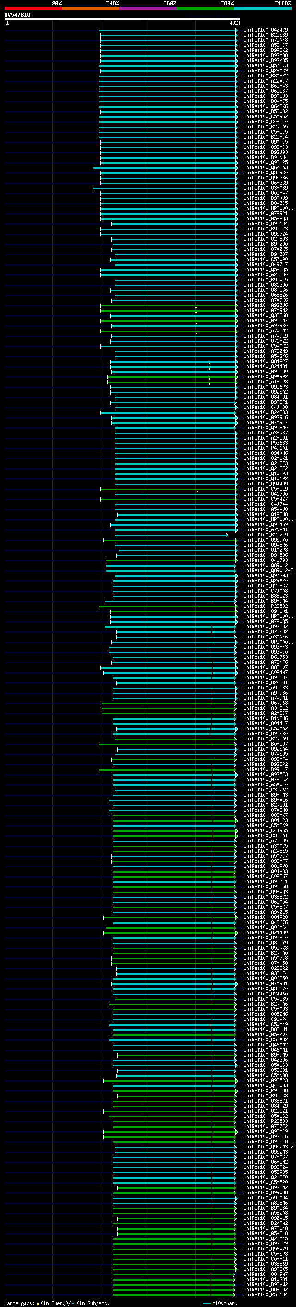The width and height of the screenshot is (296, 1307).
Task: Select the UniRef100_B2CHJ4 label
Action: click(265, 137)
